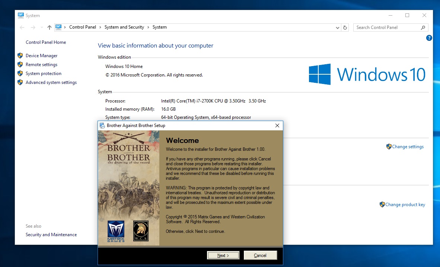Click the Change settings link

click(408, 147)
